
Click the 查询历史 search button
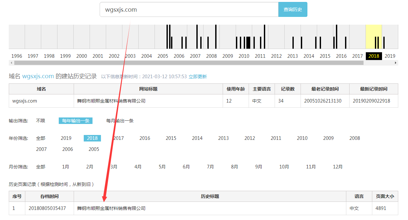coord(292,9)
